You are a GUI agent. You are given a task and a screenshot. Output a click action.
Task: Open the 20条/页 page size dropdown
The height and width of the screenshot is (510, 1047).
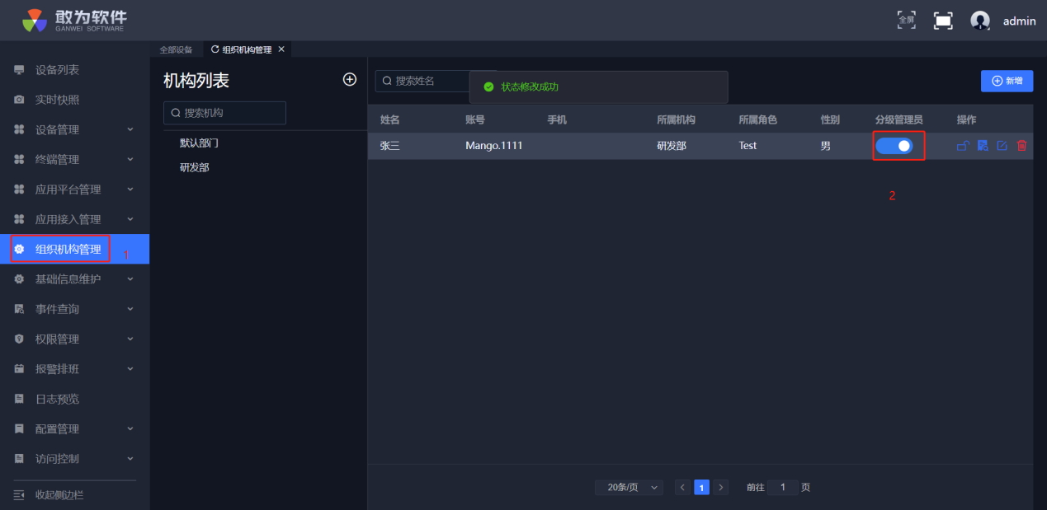pyautogui.click(x=629, y=487)
